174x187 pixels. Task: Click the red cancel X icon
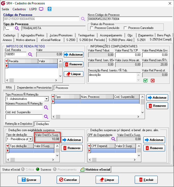(x=153, y=80)
